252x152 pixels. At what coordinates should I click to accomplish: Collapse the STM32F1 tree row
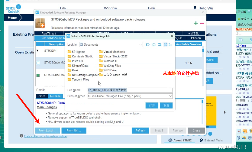click(37, 50)
